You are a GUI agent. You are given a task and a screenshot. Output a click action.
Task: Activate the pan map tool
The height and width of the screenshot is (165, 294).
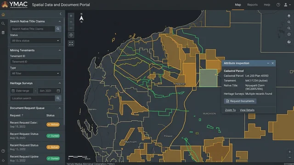(71, 35)
